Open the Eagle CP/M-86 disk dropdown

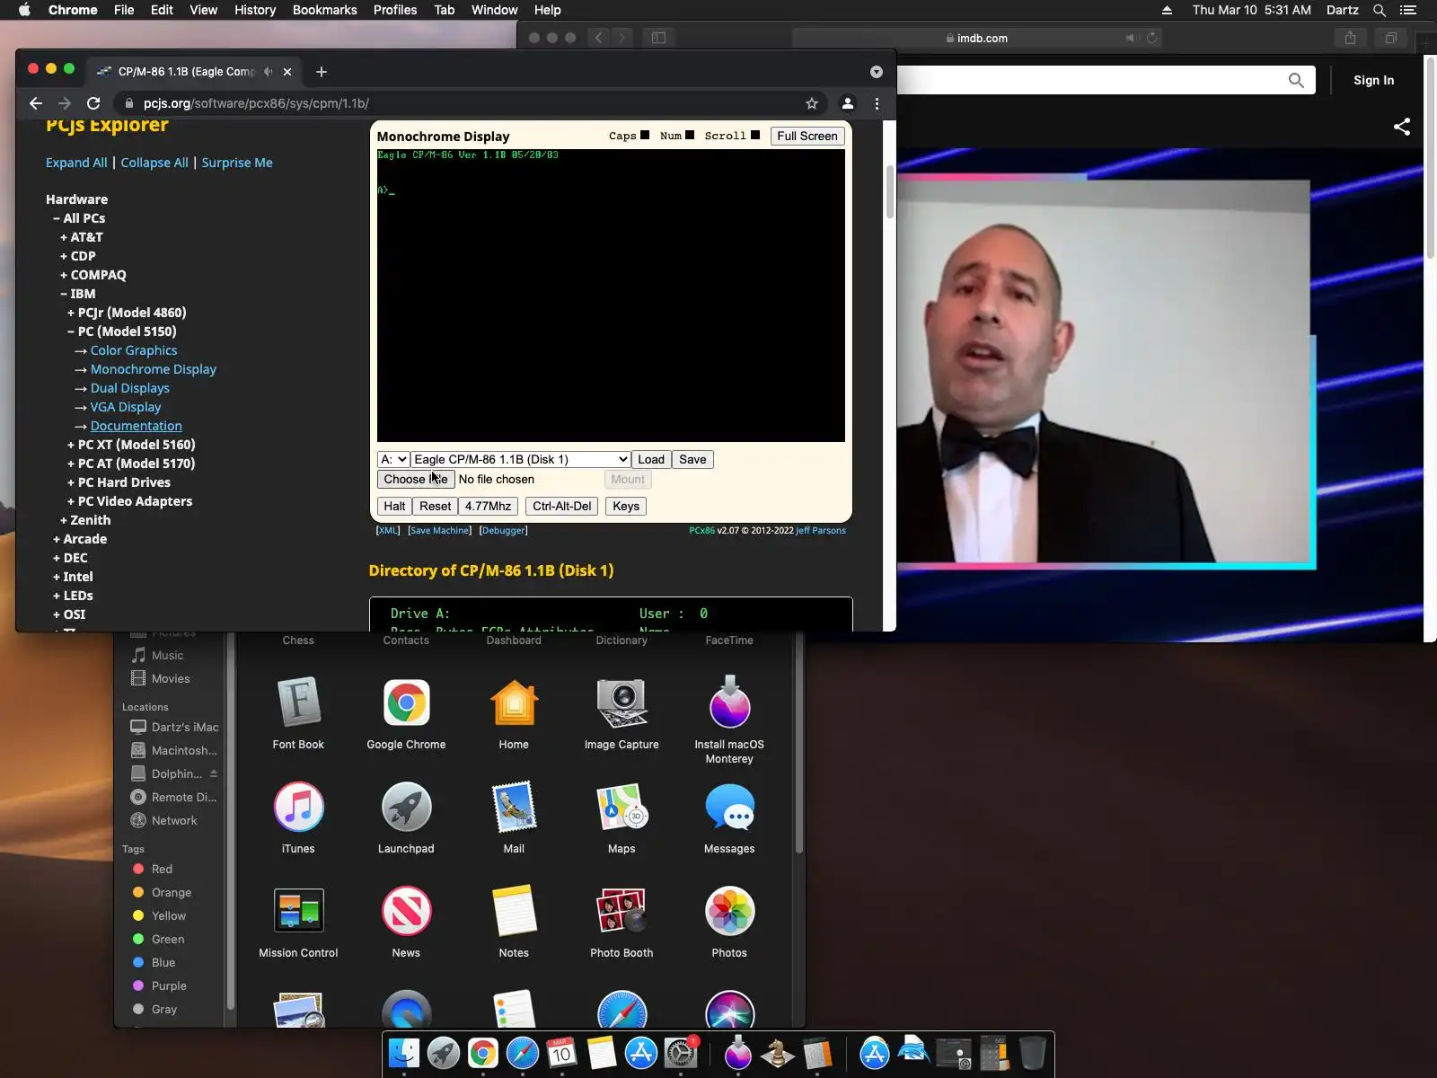pyautogui.click(x=521, y=459)
